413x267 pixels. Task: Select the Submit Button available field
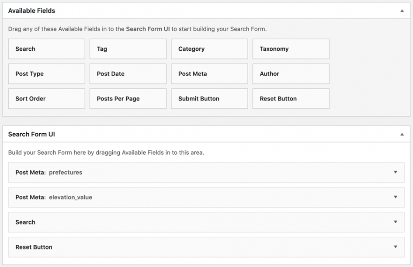click(209, 99)
